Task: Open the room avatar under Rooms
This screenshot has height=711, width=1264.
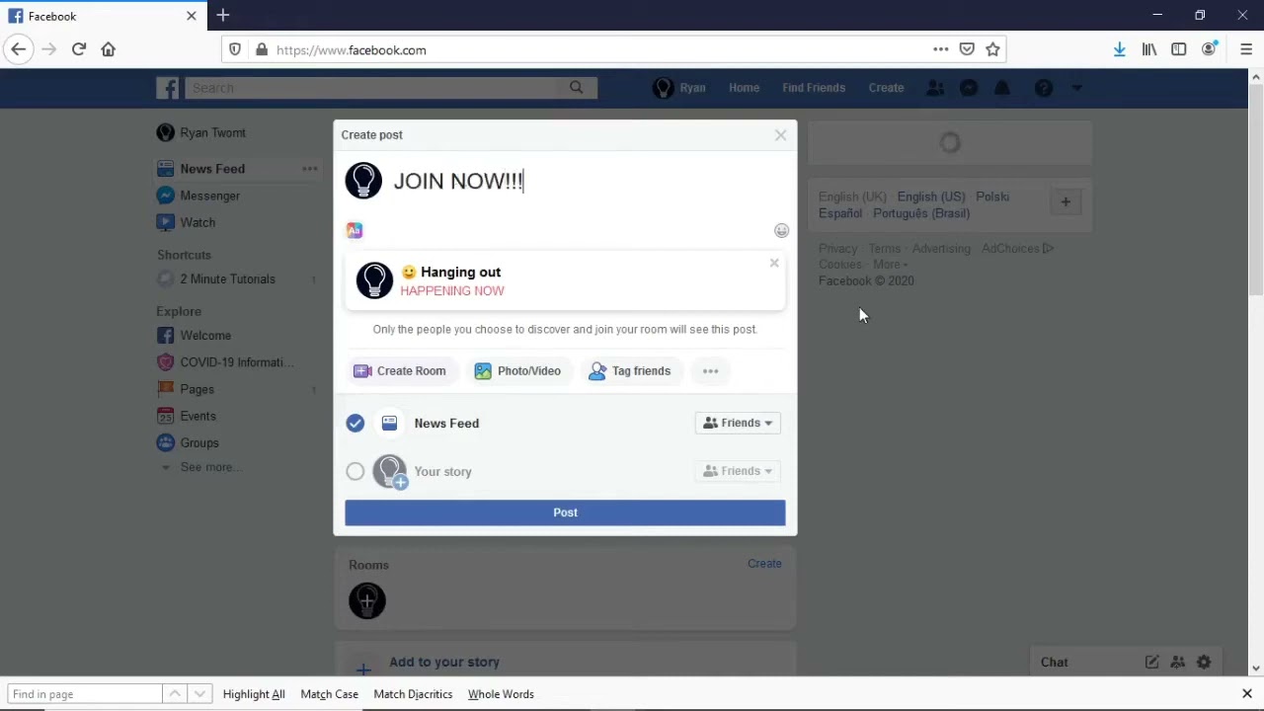Action: click(367, 600)
